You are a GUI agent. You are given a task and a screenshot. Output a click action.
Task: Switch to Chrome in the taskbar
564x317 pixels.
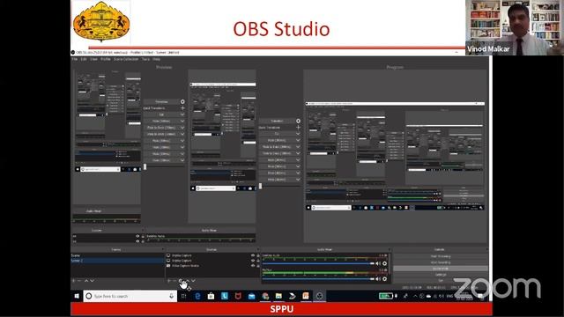(x=265, y=296)
